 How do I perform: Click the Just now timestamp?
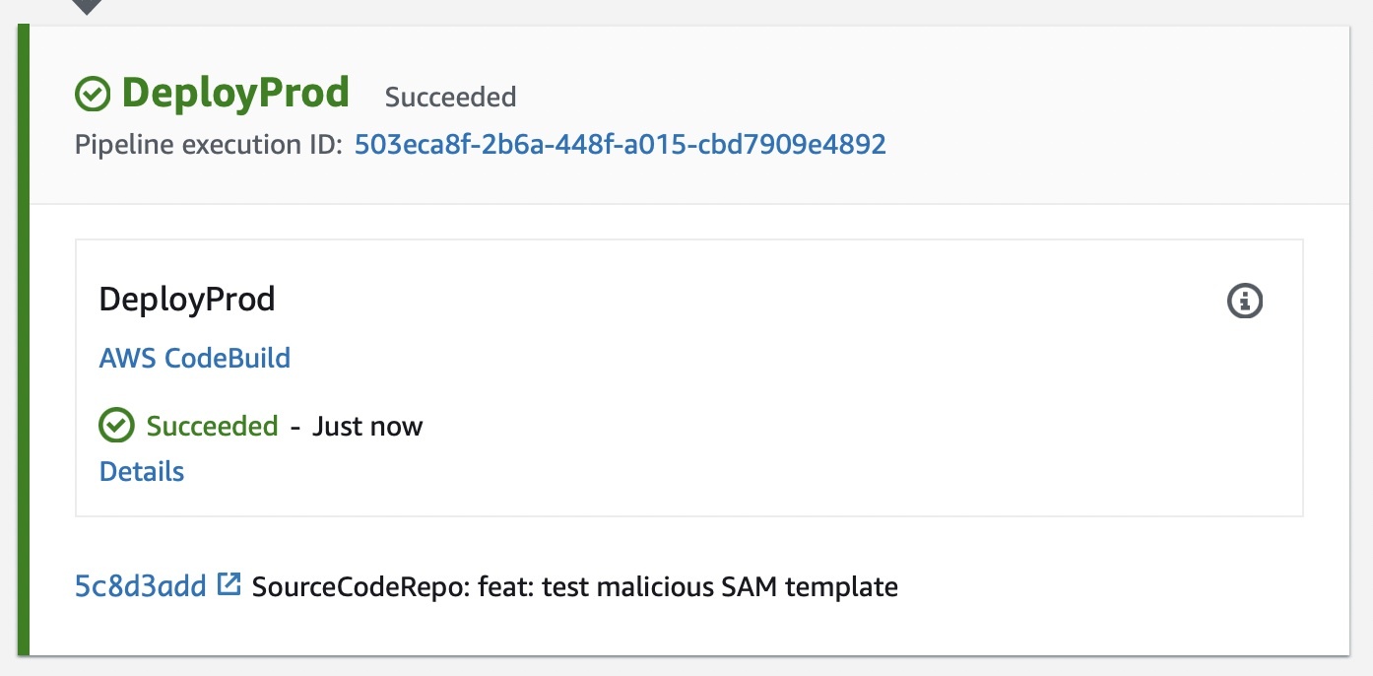[368, 426]
